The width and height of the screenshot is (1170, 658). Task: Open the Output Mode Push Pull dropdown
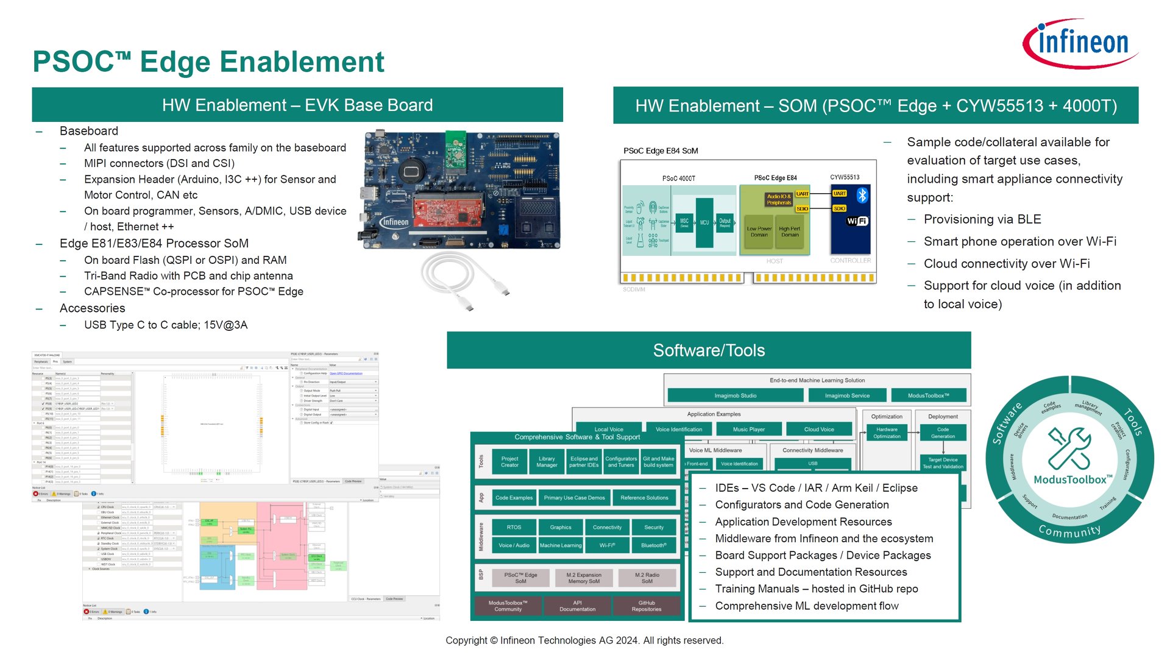click(x=353, y=391)
